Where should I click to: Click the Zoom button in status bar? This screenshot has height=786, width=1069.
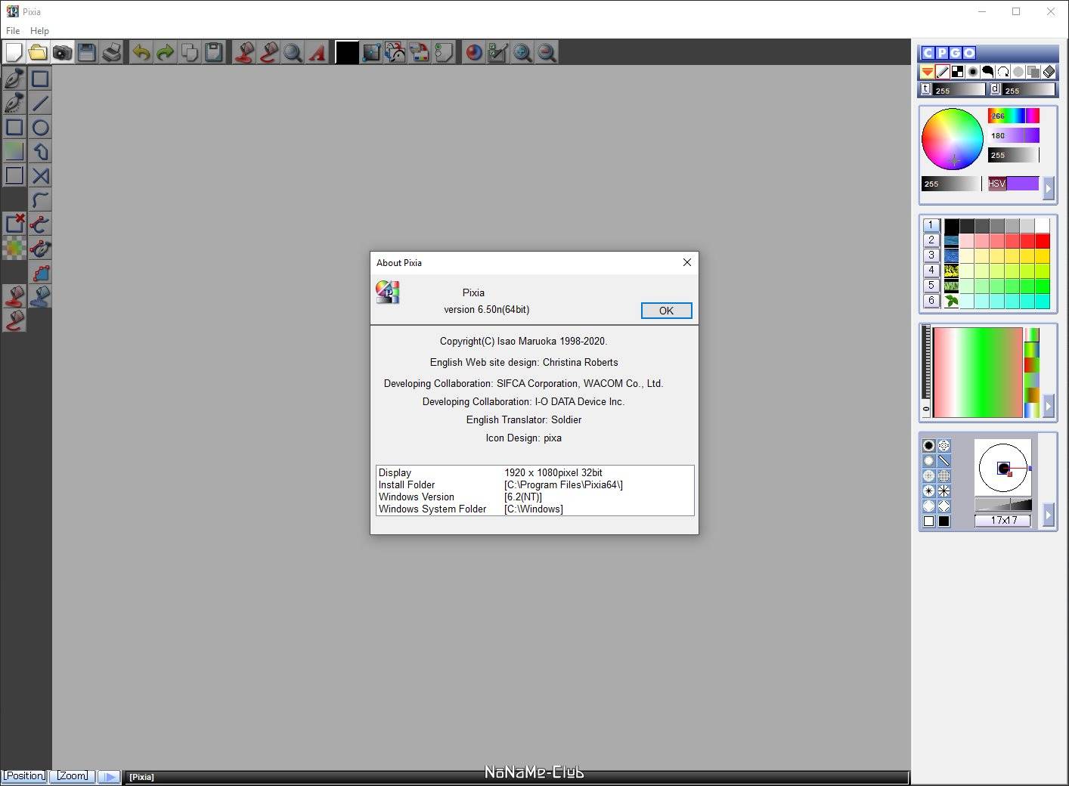tap(73, 776)
